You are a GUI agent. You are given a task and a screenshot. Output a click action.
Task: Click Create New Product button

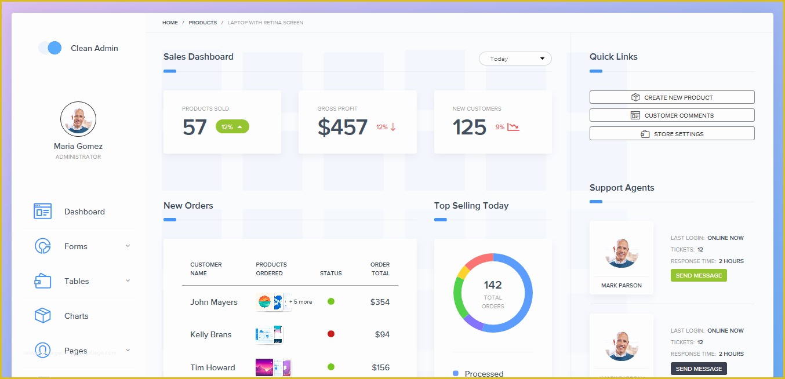point(672,97)
